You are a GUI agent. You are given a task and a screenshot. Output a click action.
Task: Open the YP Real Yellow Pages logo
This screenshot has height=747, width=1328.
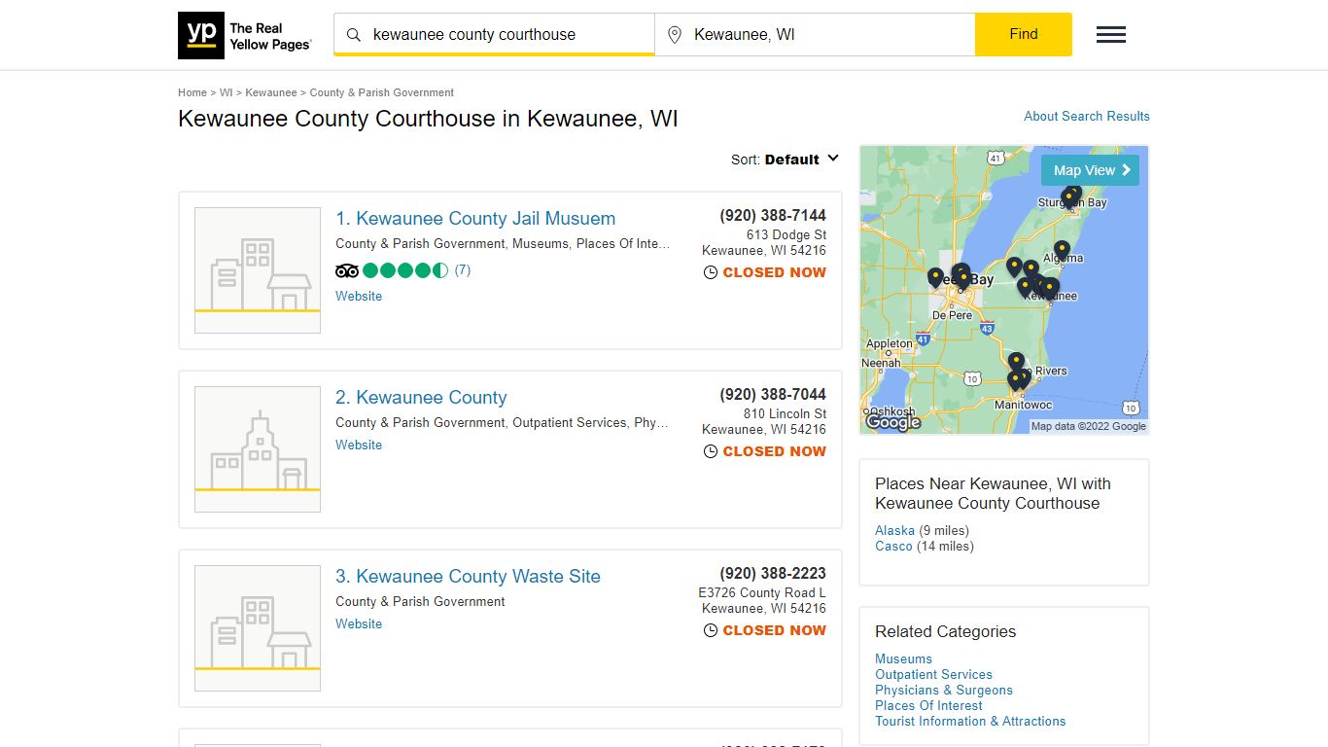coord(245,36)
